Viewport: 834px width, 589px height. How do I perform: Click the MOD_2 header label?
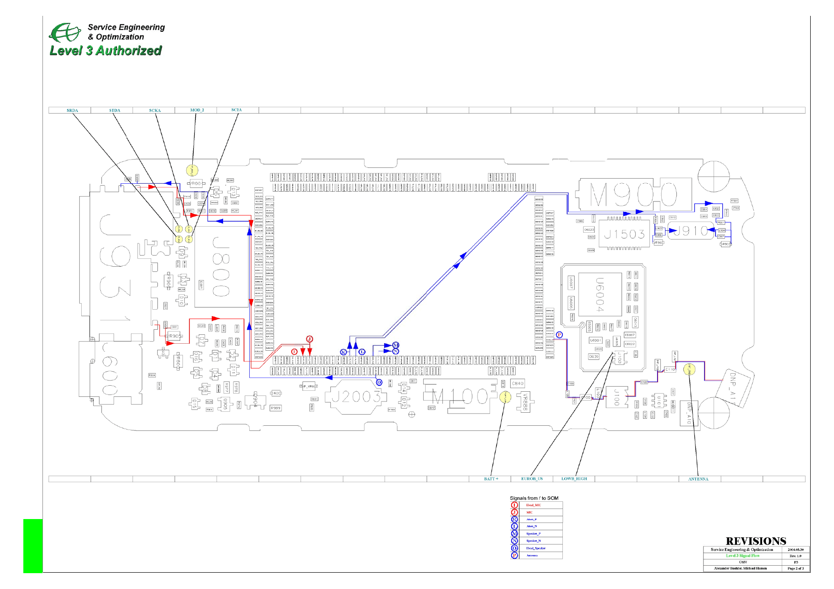[197, 111]
